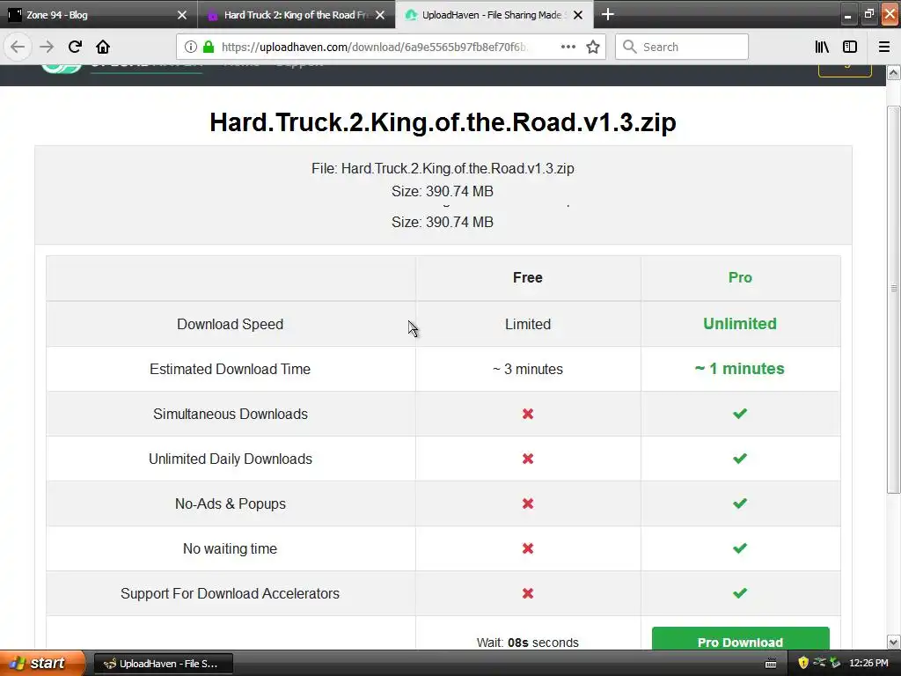
Task: Open page actions three-dots menu
Action: 568,47
